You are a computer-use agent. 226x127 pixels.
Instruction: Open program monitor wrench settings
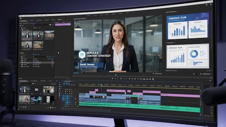[x=153, y=74]
